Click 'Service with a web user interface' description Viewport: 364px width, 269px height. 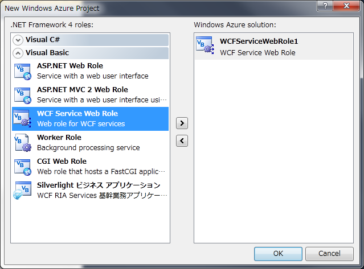tap(93, 76)
